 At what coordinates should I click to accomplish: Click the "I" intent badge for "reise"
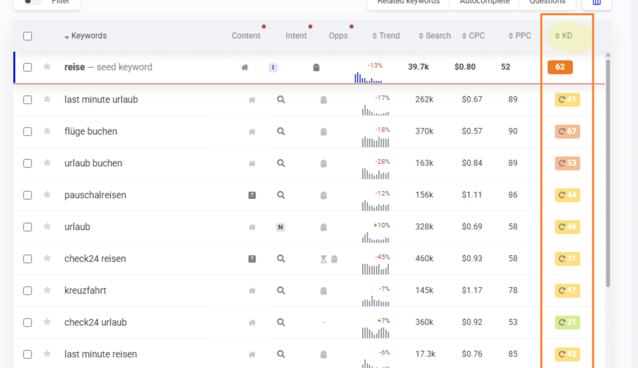[273, 67]
